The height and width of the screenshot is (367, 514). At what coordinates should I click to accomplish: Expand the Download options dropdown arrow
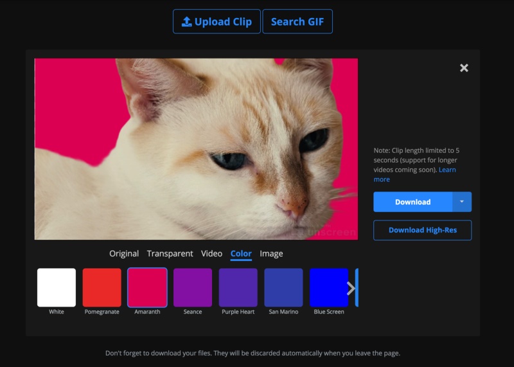coord(461,202)
